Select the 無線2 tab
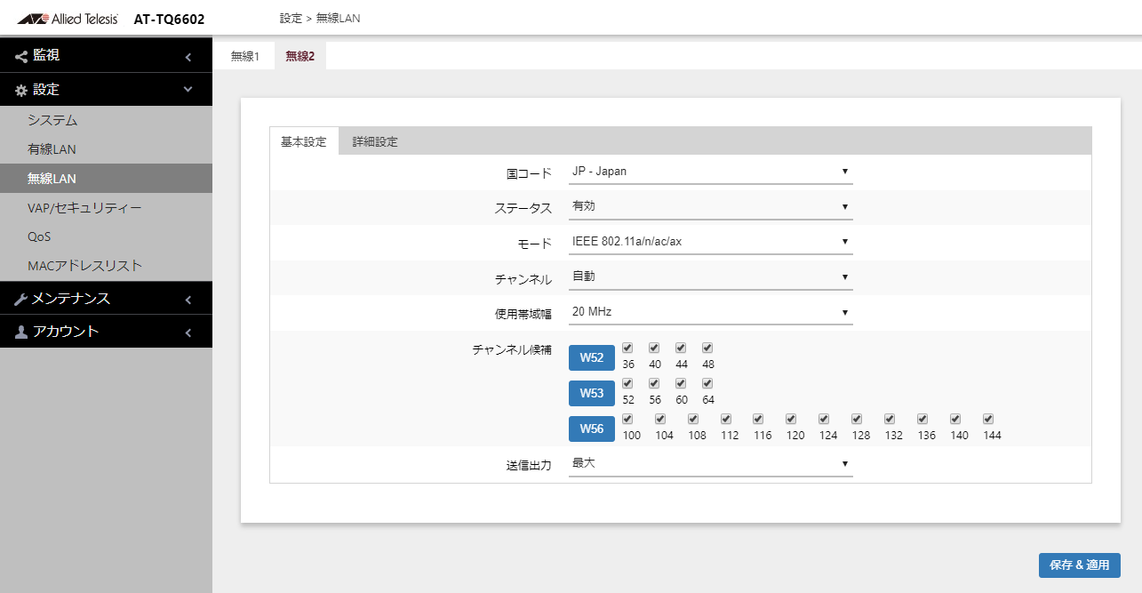This screenshot has width=1142, height=593. coord(300,56)
